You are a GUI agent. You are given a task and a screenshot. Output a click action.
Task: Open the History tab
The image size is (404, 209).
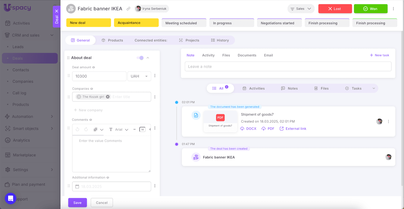pyautogui.click(x=220, y=40)
